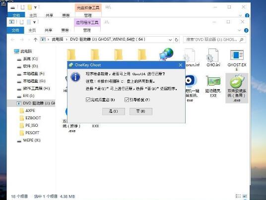This screenshot has height=200, width=266.
Task: Select EFI (I:) drive in tree
Action: point(26,96)
